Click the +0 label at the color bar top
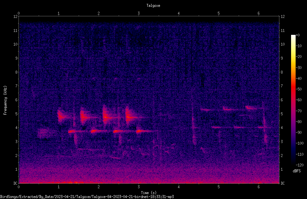Screen dimensions: 307x199 [298, 35]
